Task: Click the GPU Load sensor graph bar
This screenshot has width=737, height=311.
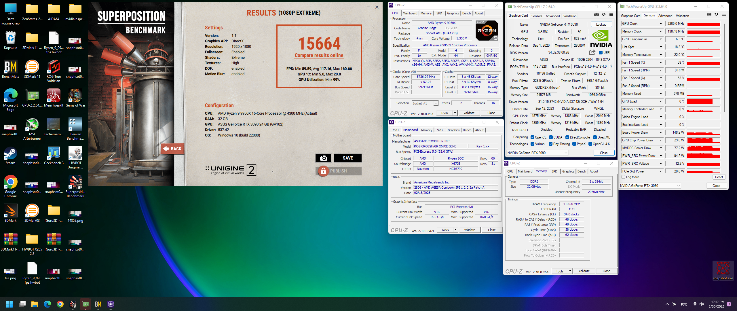Action: 704,101
